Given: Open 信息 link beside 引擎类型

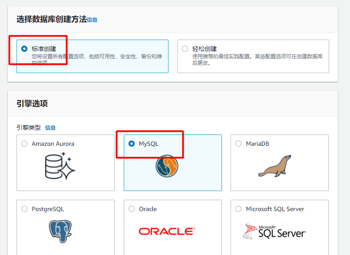Looking at the screenshot, I should click(x=50, y=128).
